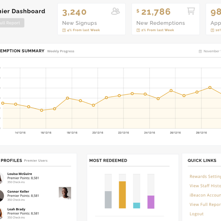This screenshot has width=221, height=221.
Task: Open the Rewards Settings quick link
Action: (x=205, y=176)
